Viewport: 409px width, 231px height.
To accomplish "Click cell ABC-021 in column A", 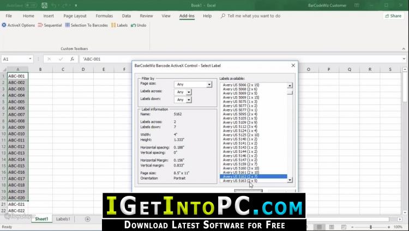I will 18,204.
